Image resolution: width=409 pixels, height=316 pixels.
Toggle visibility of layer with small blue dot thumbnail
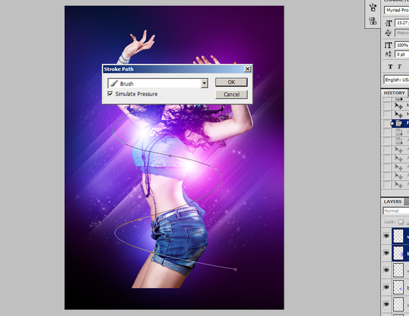[x=386, y=287]
